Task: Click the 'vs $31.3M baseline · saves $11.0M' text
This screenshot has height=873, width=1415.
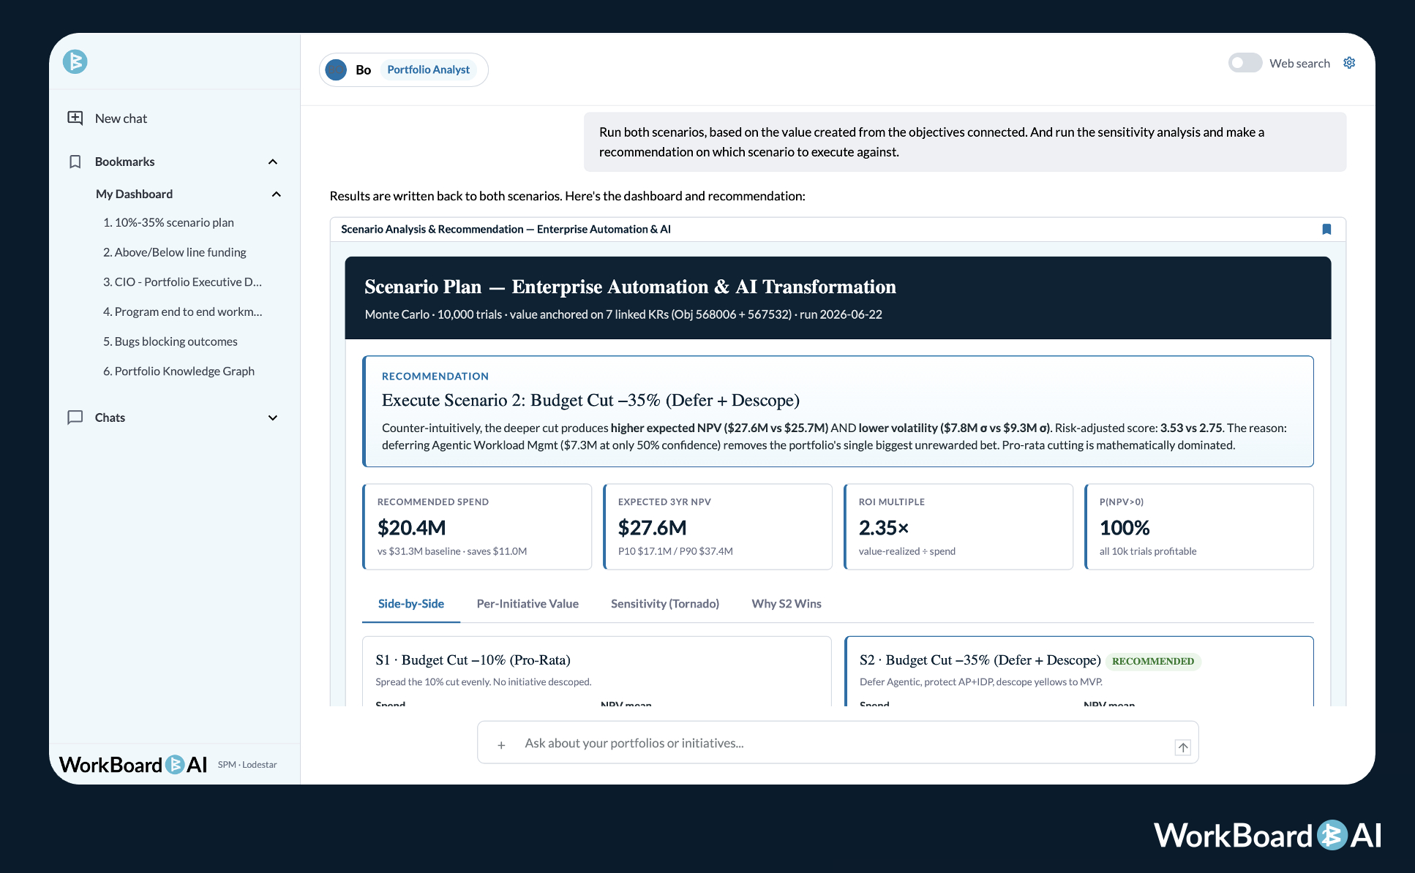Action: coord(452,551)
